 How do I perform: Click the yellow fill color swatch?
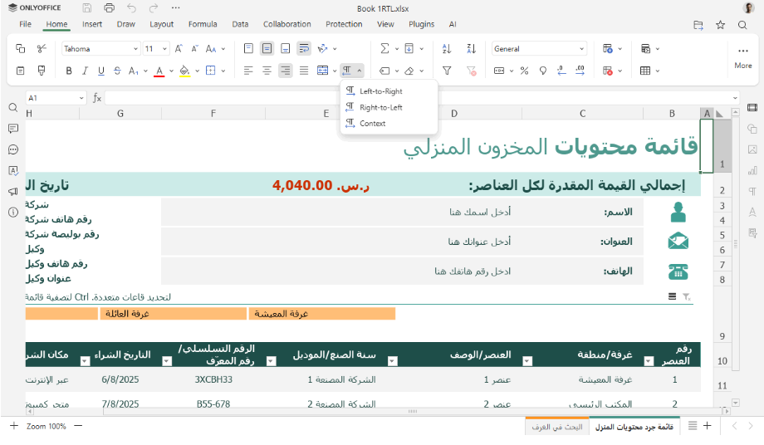(184, 71)
